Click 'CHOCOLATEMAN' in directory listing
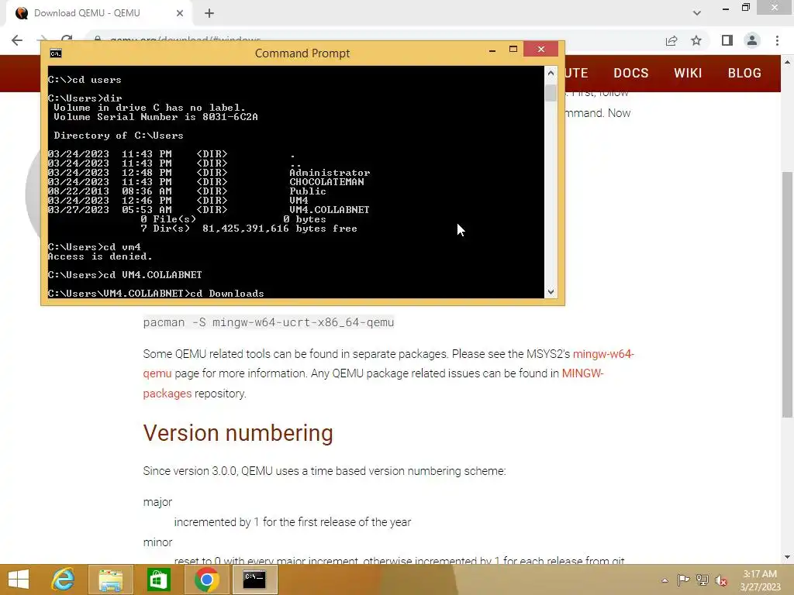794x595 pixels. [326, 181]
